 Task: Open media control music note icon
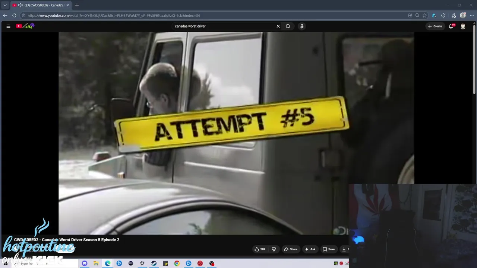click(x=454, y=16)
